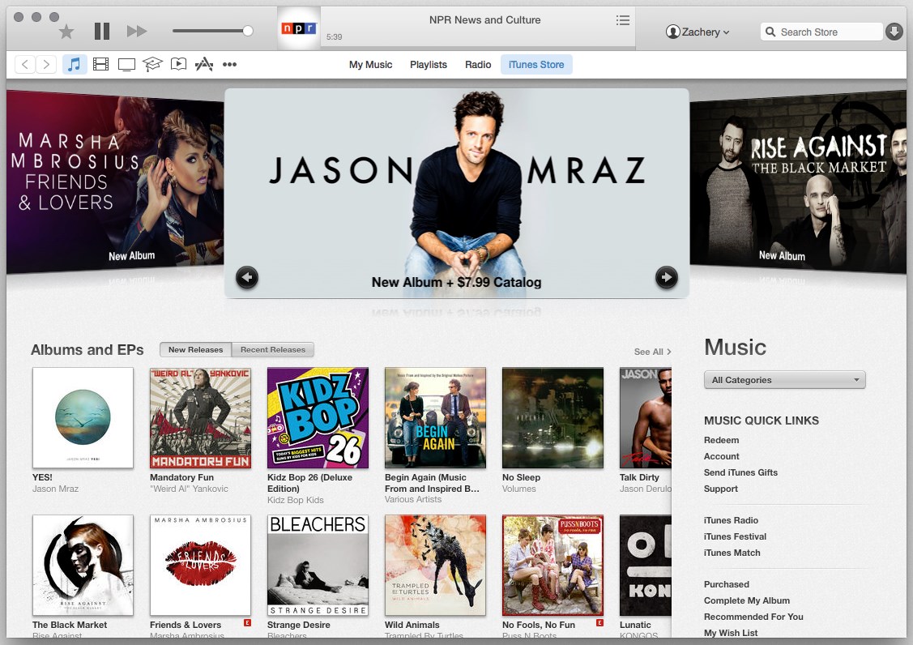Image resolution: width=913 pixels, height=645 pixels.
Task: Open Marsha Ambrosius Friends & Lovers banner
Action: tap(115, 182)
